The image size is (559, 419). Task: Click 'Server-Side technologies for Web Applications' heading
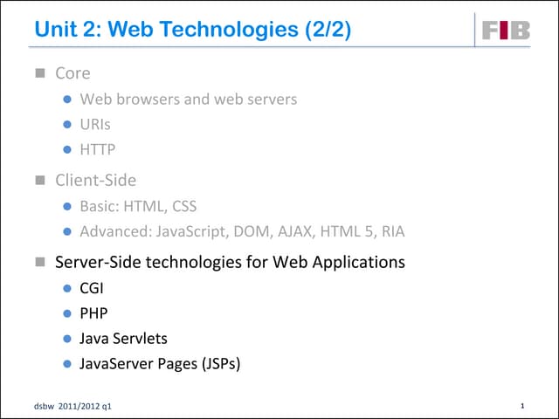230,261
